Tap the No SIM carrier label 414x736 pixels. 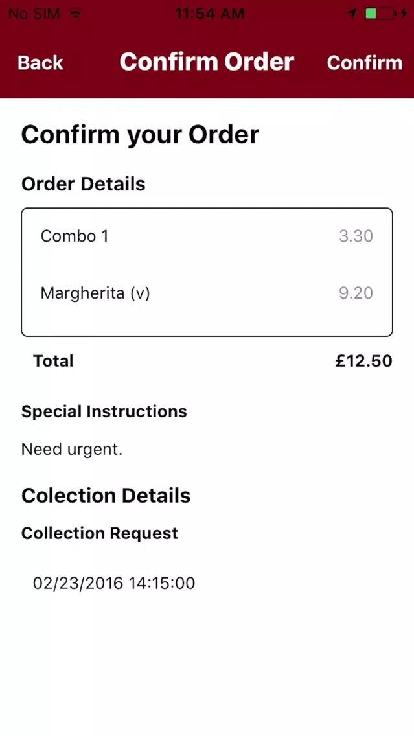(x=34, y=14)
